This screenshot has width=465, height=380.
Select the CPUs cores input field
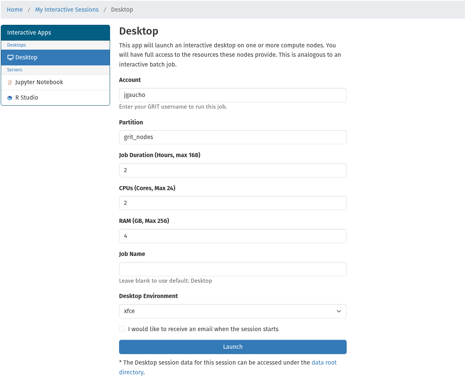click(x=233, y=203)
